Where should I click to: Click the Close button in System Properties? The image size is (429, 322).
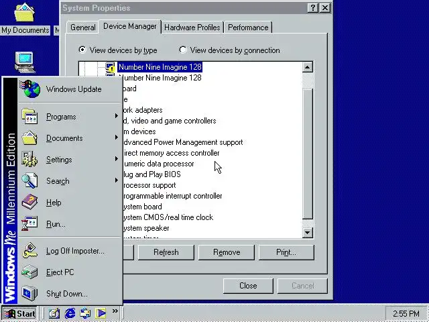click(248, 286)
